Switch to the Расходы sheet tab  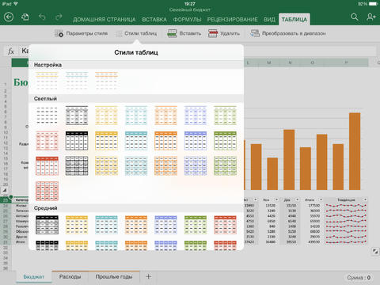70,276
